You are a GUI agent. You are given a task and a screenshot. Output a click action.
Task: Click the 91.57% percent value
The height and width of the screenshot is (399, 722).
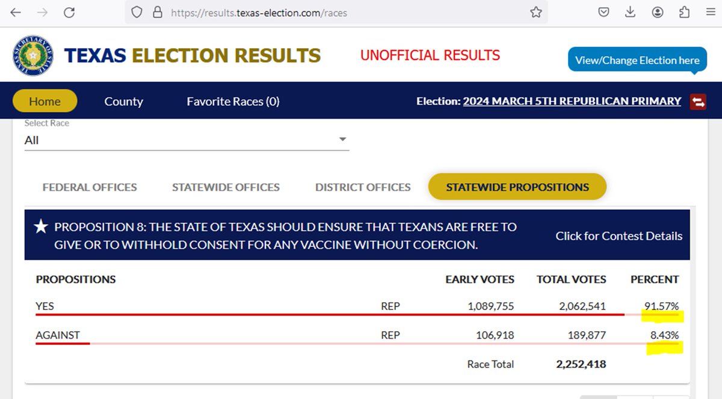(661, 306)
